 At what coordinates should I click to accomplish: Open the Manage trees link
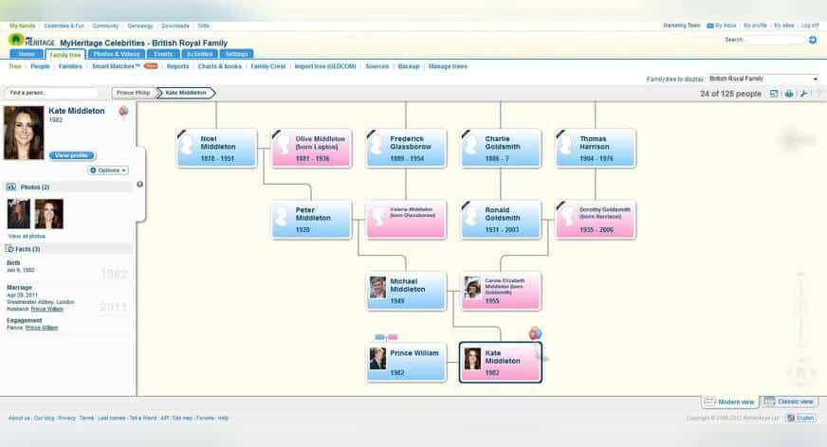448,66
